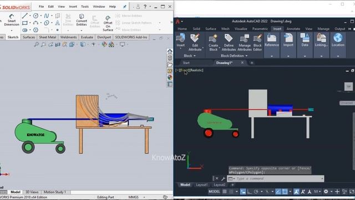Toggle AutoCAD snap mode

tap(231, 192)
